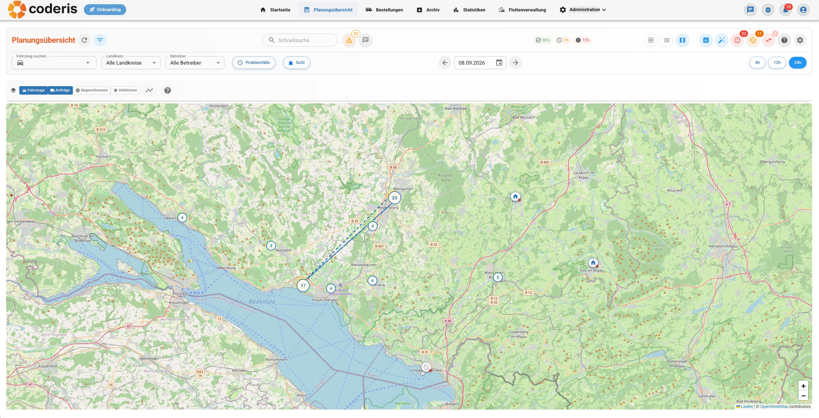Select the 24h time range
Image resolution: width=819 pixels, height=418 pixels.
[798, 63]
